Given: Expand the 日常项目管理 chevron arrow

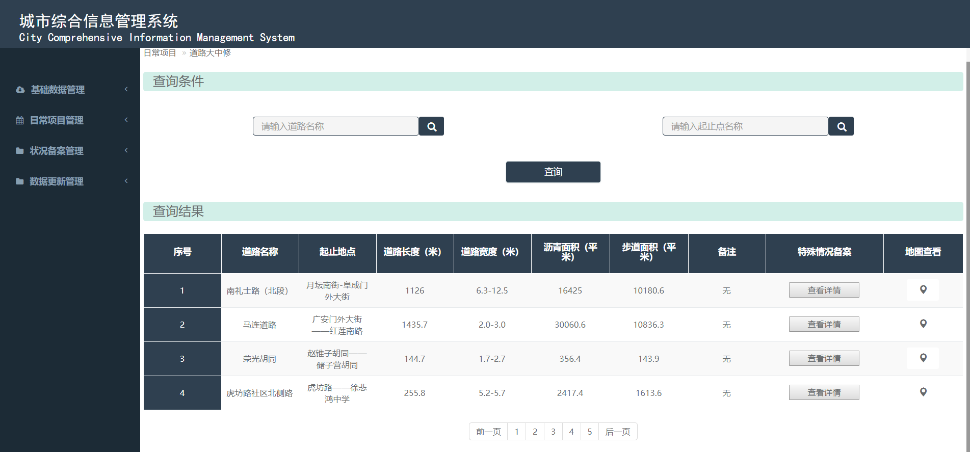Looking at the screenshot, I should click(126, 120).
